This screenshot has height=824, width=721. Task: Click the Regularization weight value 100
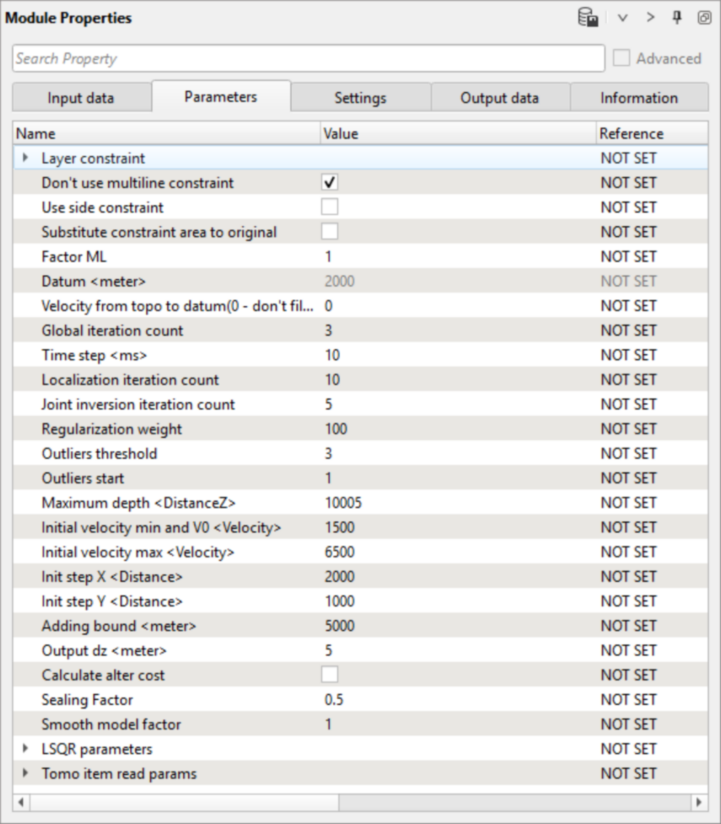(x=337, y=429)
